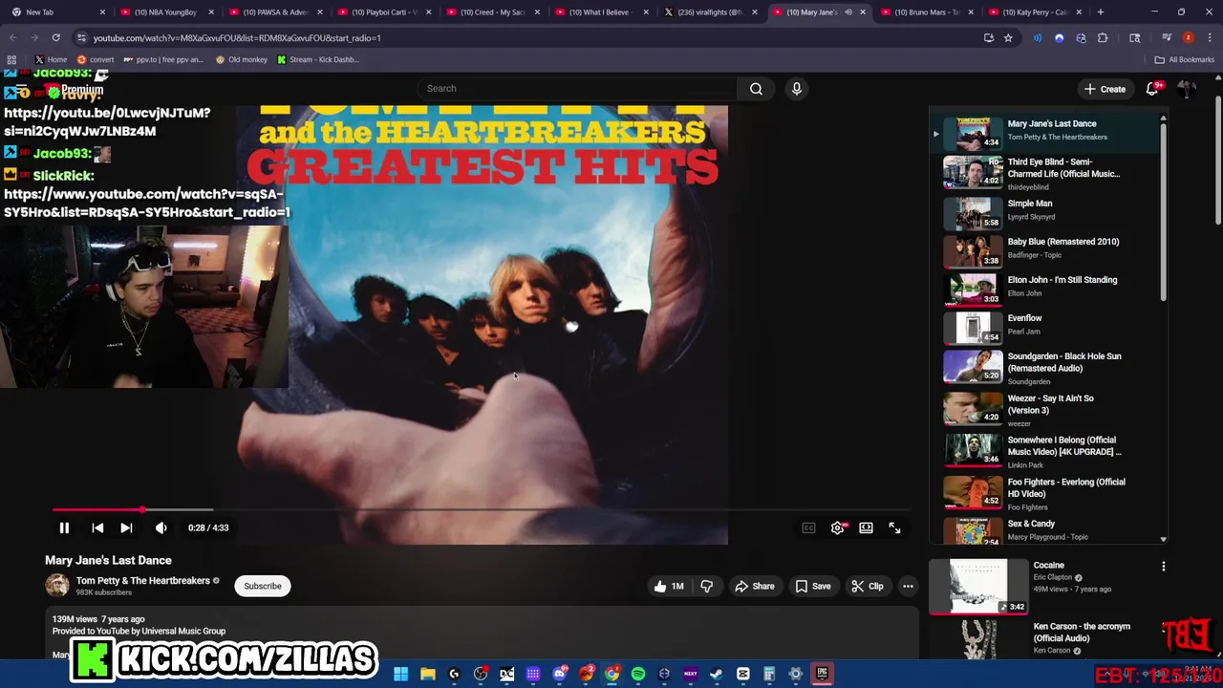Open the Windows Start menu

tap(401, 674)
